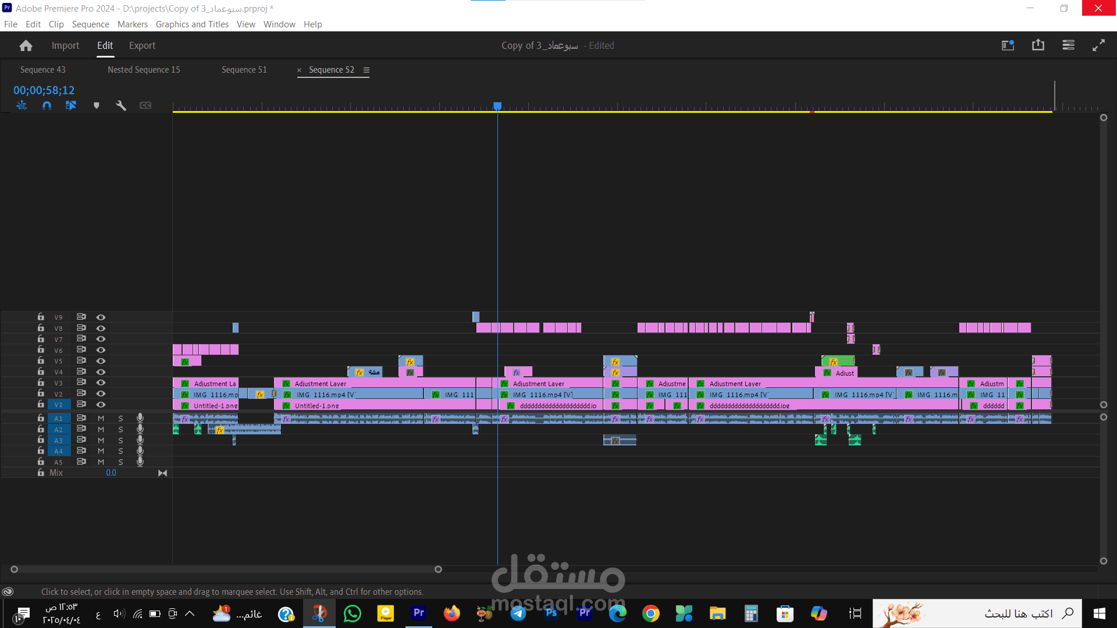This screenshot has width=1117, height=628.
Task: Toggle insert sequences as nests icon
Action: tap(22, 105)
